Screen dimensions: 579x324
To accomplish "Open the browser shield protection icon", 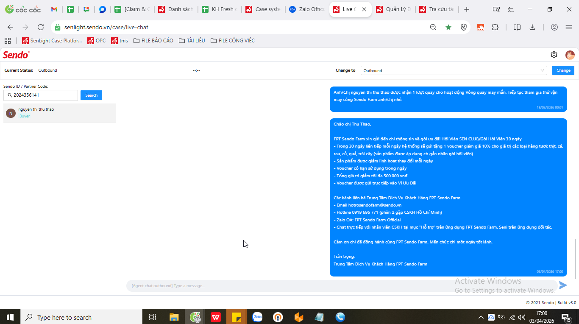I will [x=464, y=27].
